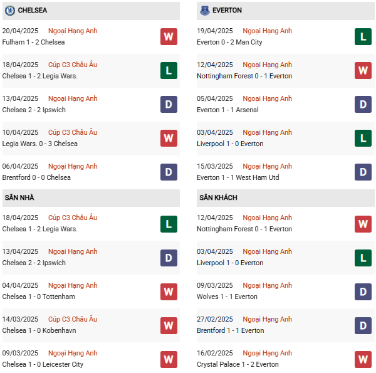376x373 pixels.
Task: Open Ngoại Hạng Anh link dated 20/04/2025
Action: point(73,31)
